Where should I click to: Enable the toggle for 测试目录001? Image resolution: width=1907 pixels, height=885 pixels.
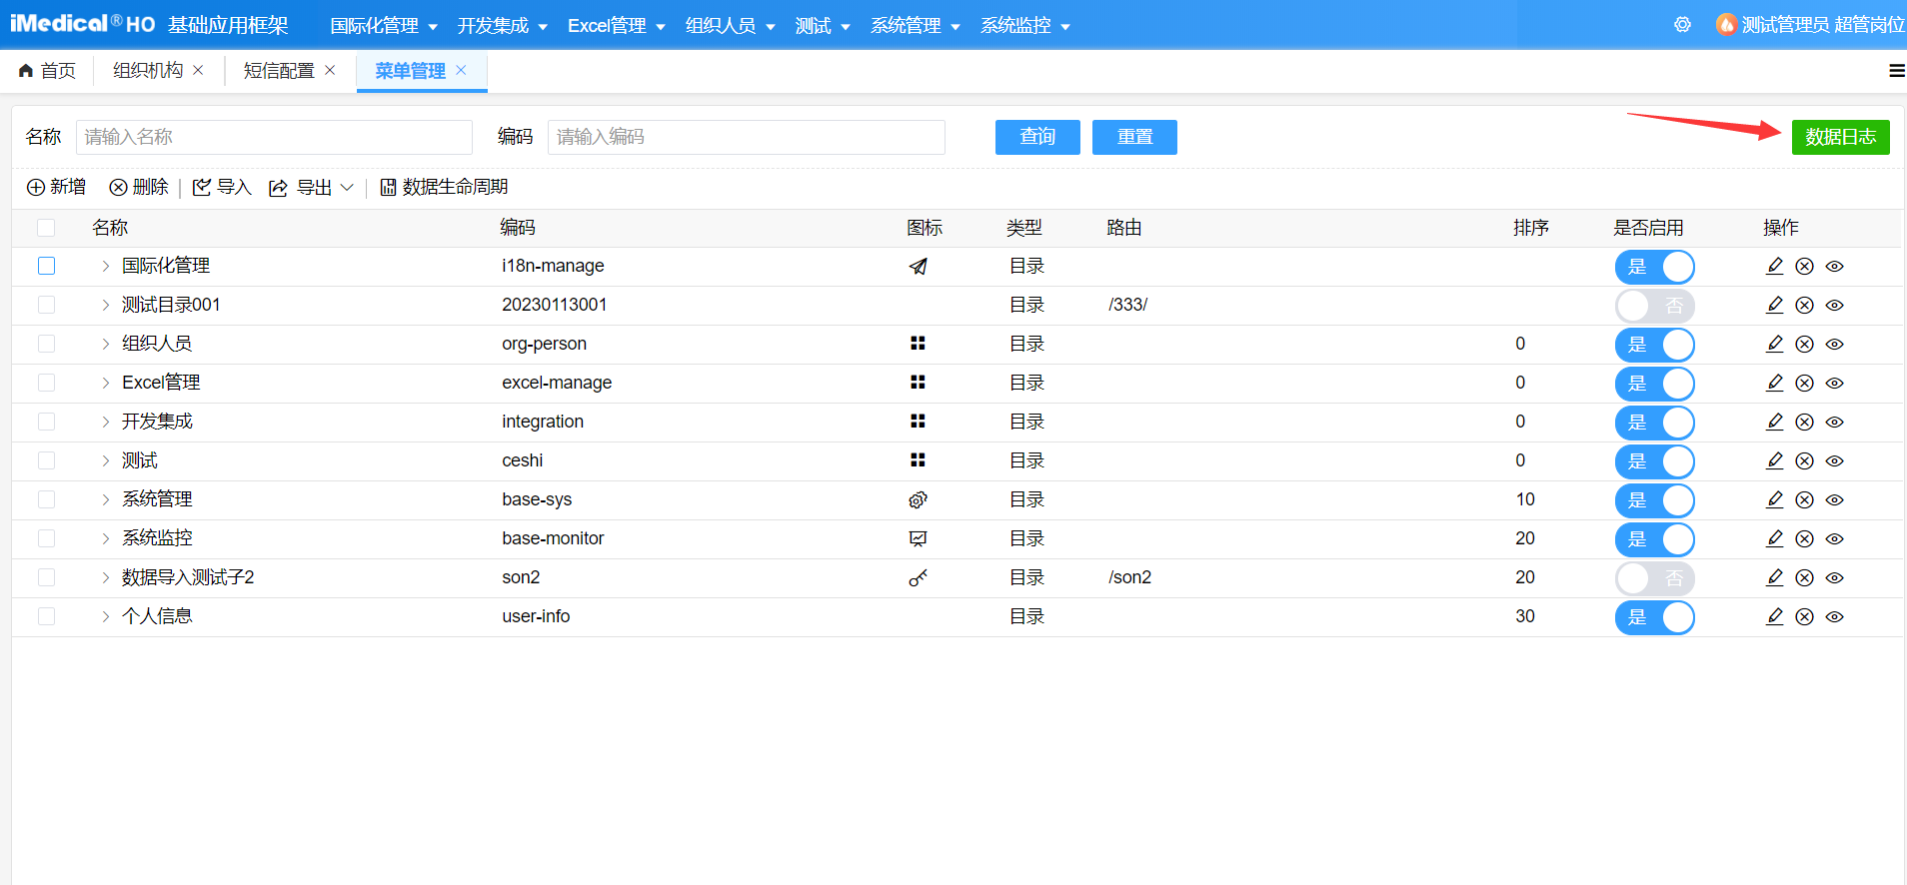(x=1654, y=306)
